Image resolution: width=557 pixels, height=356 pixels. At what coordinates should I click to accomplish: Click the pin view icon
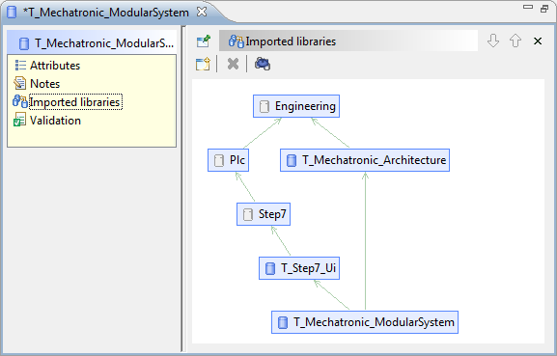coord(204,41)
